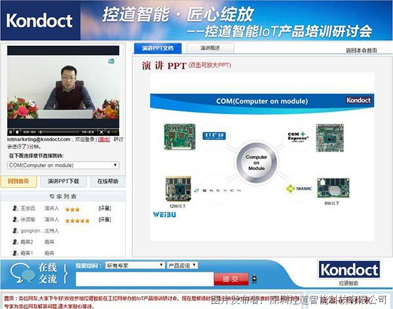The height and width of the screenshot is (309, 393).
Task: Click the video volume speaker icon
Action: 107,132
